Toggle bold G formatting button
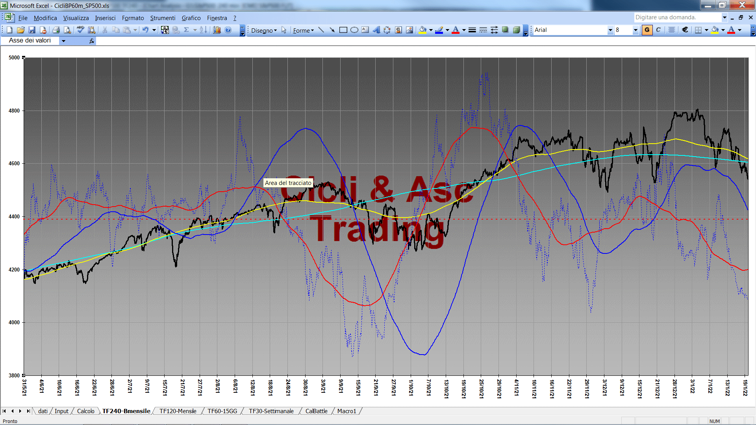This screenshot has width=756, height=425. pyautogui.click(x=647, y=30)
